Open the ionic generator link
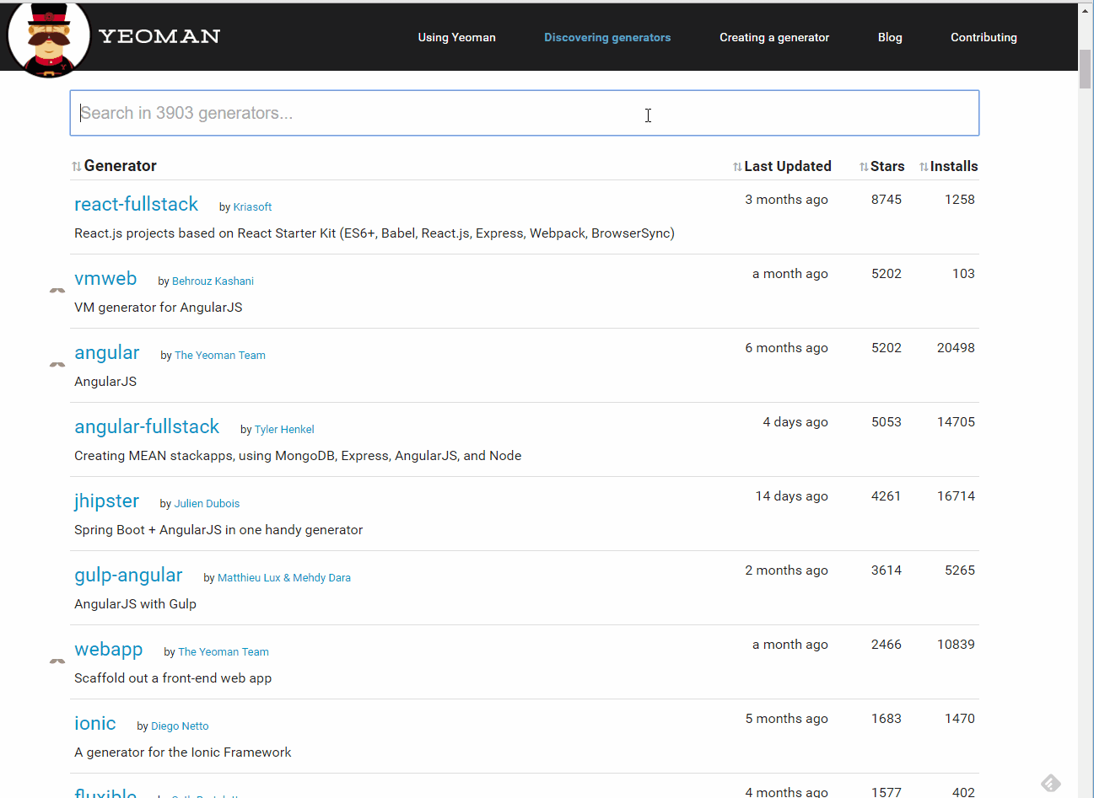The width and height of the screenshot is (1094, 798). [x=95, y=723]
